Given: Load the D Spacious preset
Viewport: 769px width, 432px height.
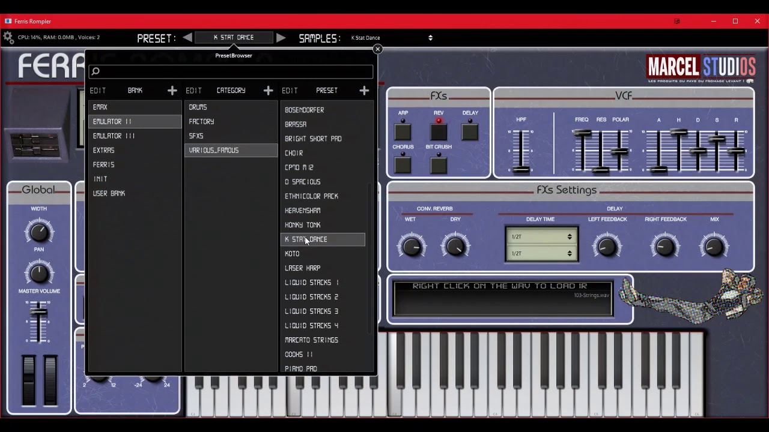Looking at the screenshot, I should click(323, 182).
